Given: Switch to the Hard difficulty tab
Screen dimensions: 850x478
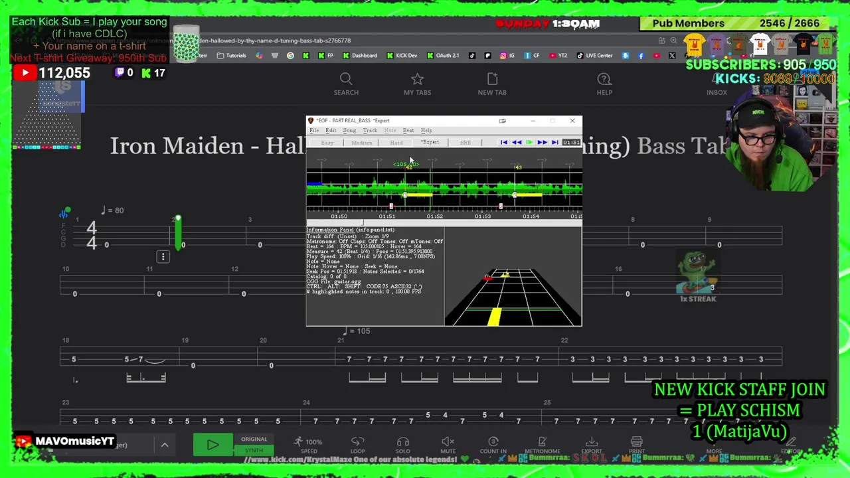Looking at the screenshot, I should 396,143.
